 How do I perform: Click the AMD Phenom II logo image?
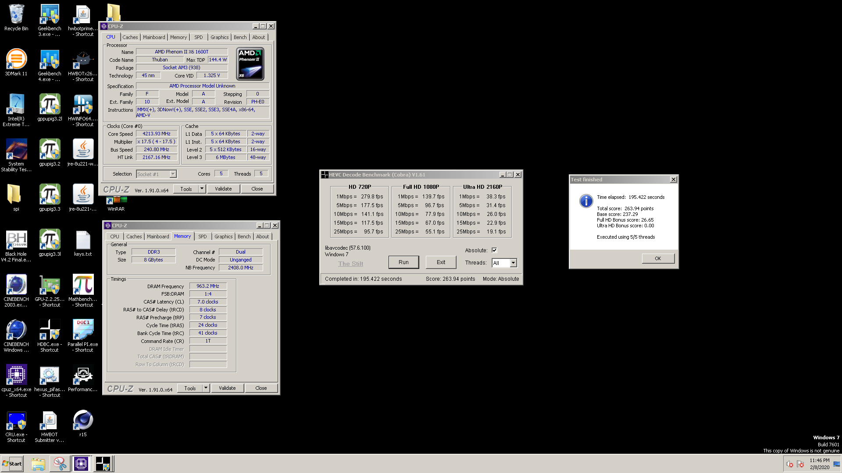click(x=250, y=64)
